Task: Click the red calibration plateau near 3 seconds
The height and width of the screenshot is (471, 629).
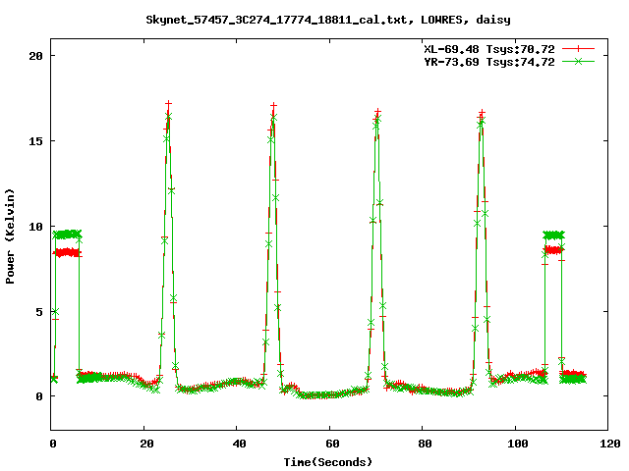Action: coord(67,253)
